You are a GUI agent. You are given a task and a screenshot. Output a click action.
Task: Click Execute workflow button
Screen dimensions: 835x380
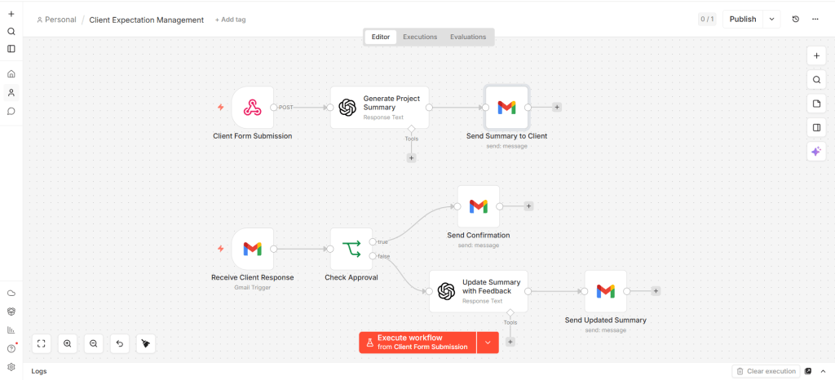417,342
